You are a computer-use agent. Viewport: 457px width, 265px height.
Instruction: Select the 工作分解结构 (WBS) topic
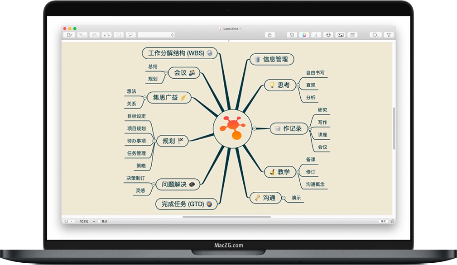click(179, 53)
